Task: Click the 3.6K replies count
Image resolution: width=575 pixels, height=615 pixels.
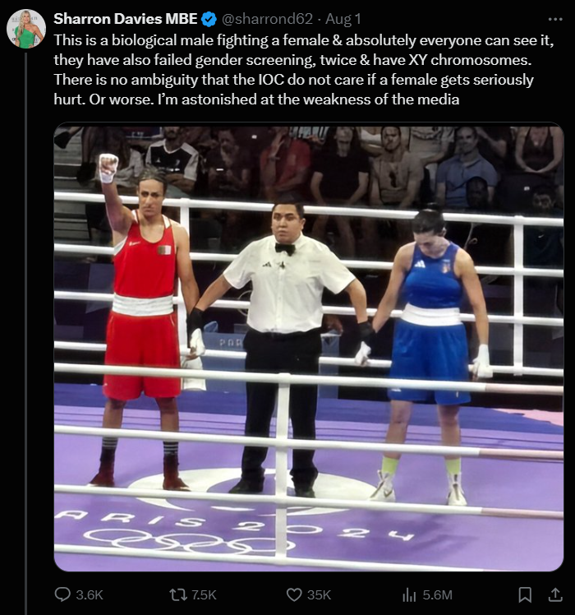Action: (x=90, y=595)
